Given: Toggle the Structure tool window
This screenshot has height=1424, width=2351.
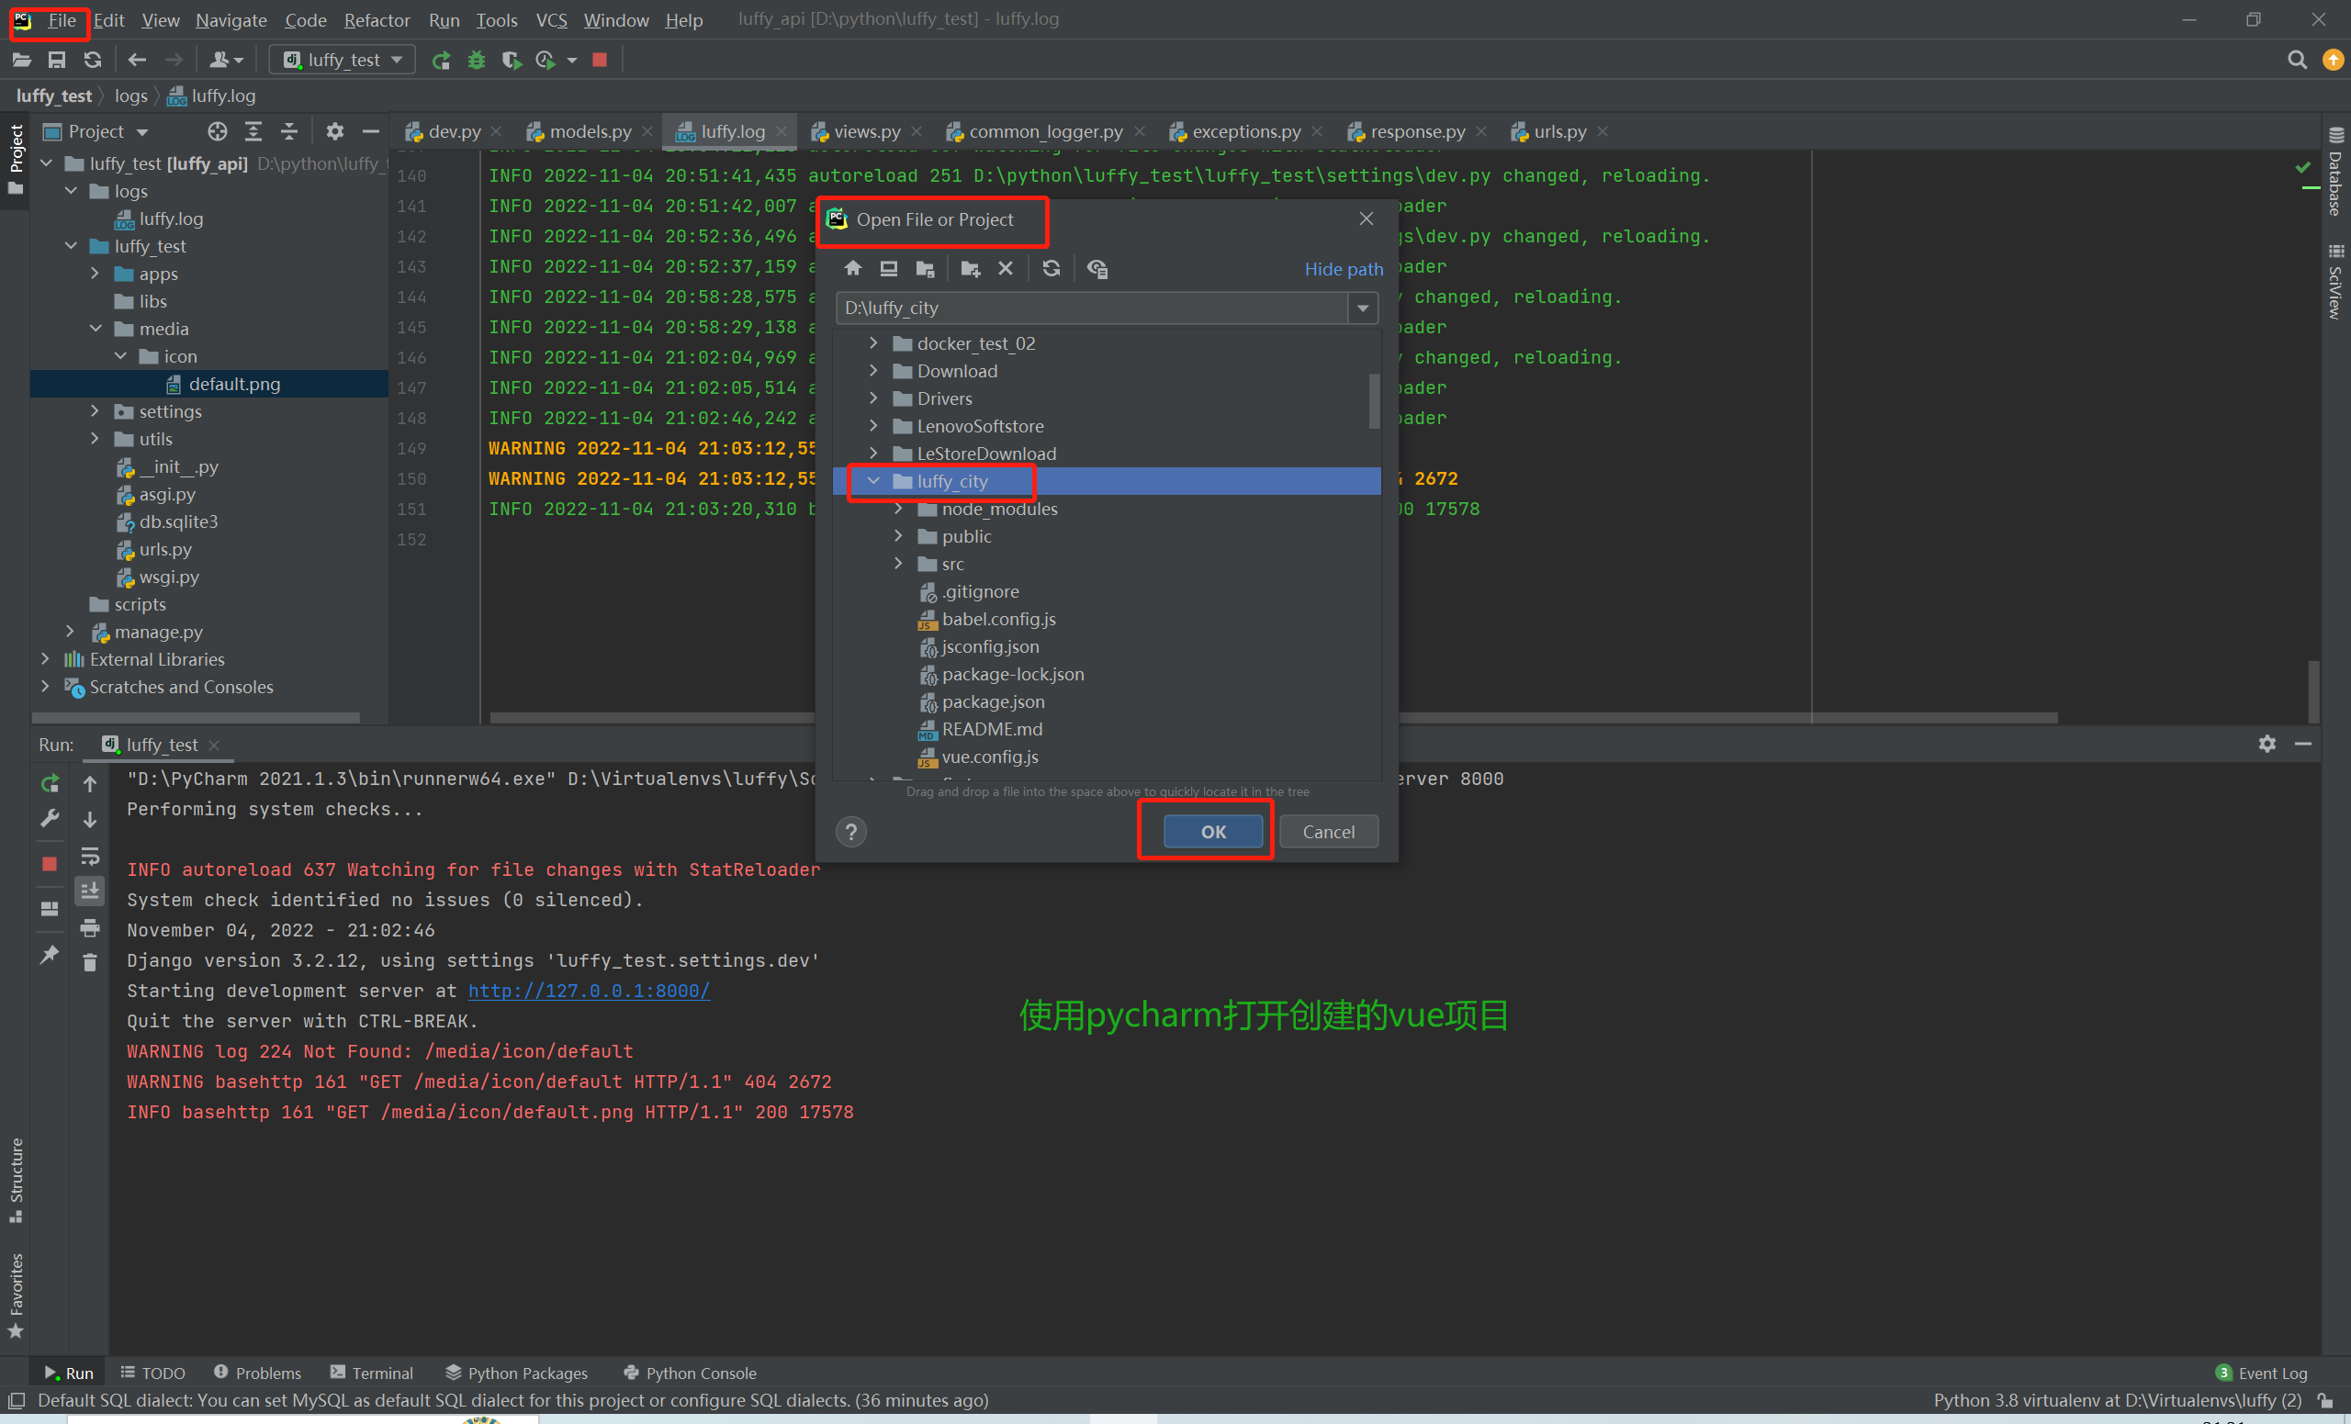Looking at the screenshot, I should tap(16, 1178).
